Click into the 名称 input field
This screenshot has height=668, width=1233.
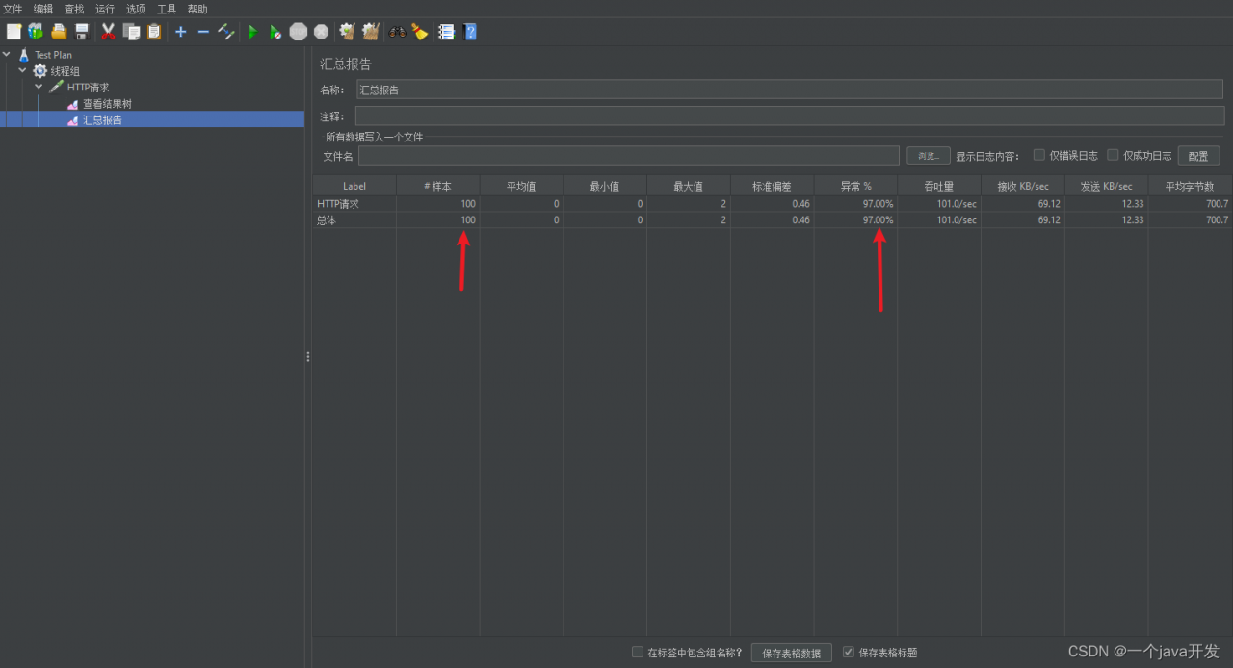789,90
